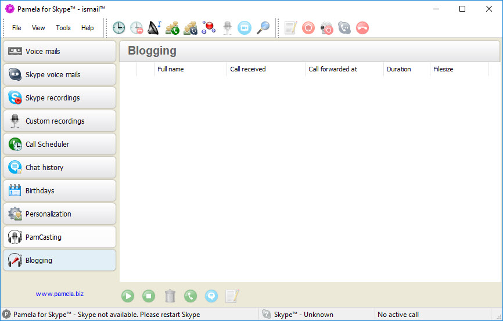This screenshot has width=503, height=321.
Task: Click the grey microphone toolbar icon
Action: point(228,28)
